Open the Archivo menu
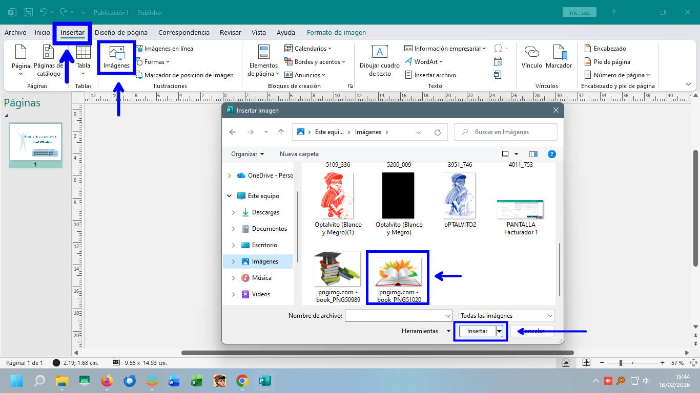 click(x=15, y=32)
